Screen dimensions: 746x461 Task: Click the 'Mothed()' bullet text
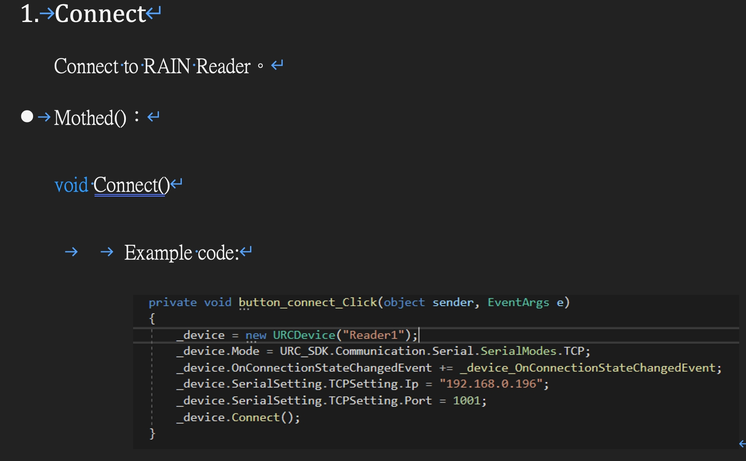pos(90,117)
